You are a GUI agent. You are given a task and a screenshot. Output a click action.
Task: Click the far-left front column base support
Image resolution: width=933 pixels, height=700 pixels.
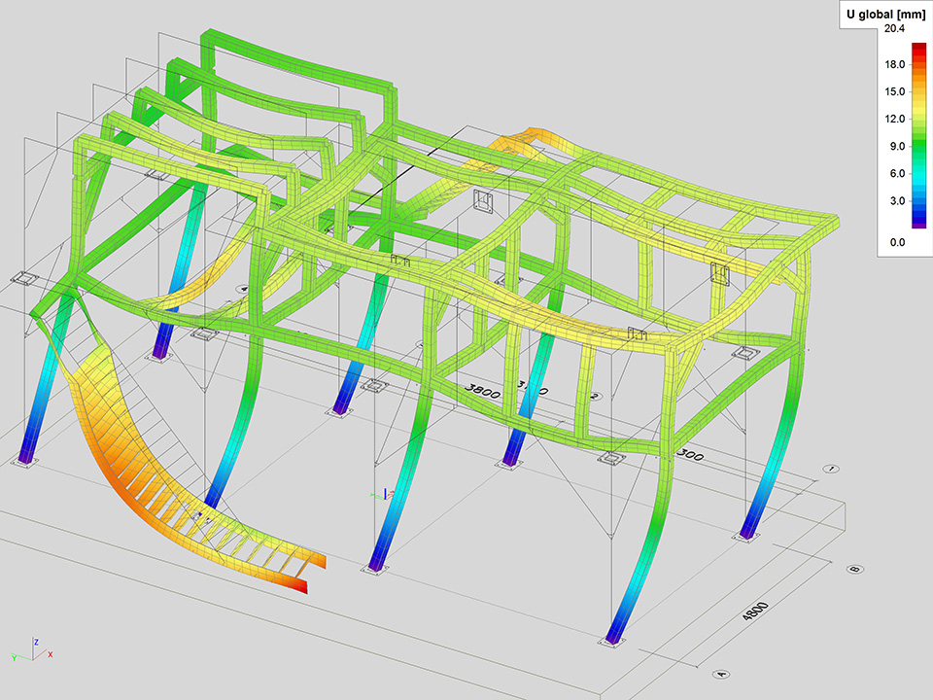click(26, 458)
